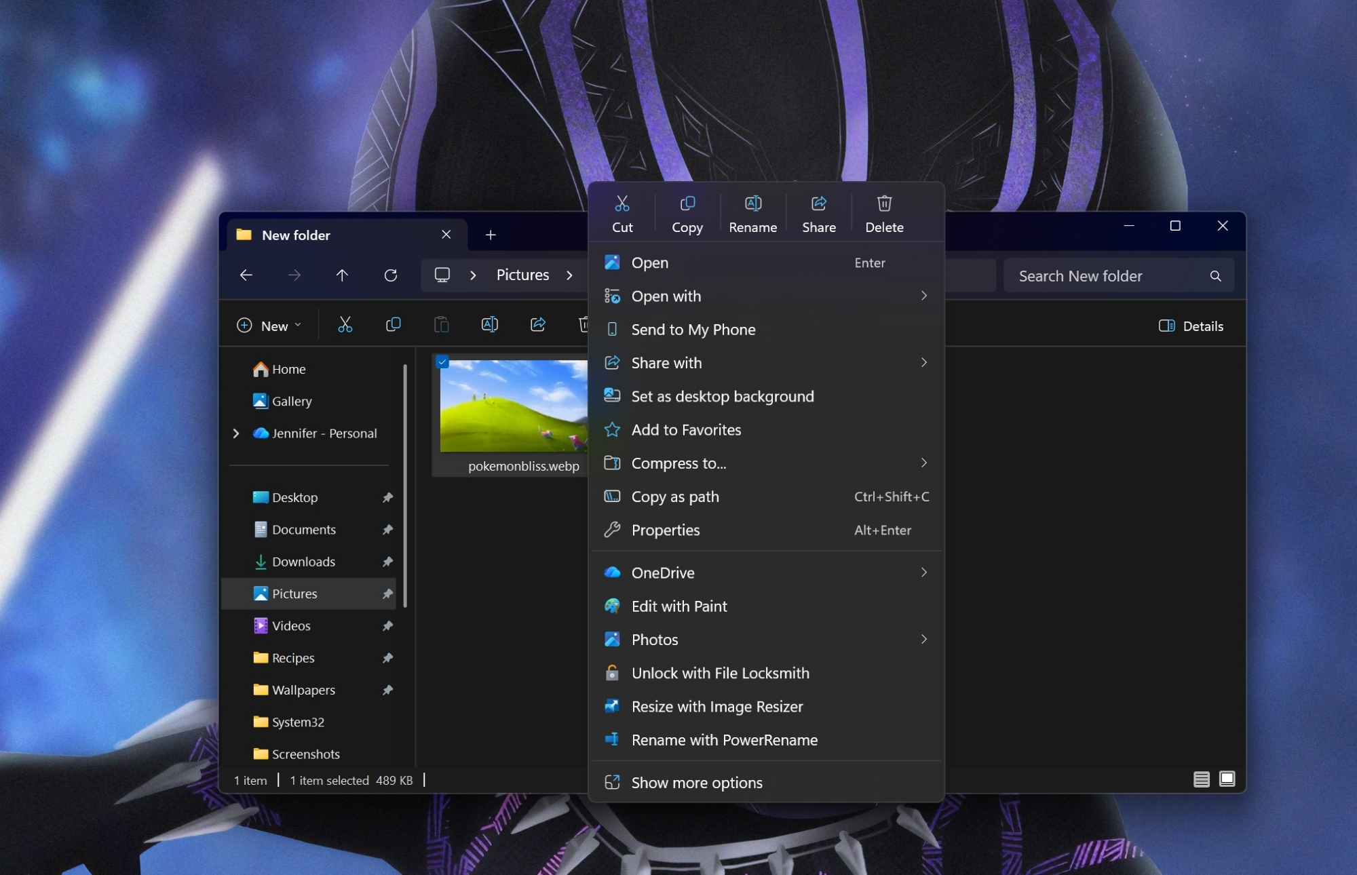Click Pictures in the address breadcrumb
Viewport: 1357px width, 875px height.
(x=522, y=275)
